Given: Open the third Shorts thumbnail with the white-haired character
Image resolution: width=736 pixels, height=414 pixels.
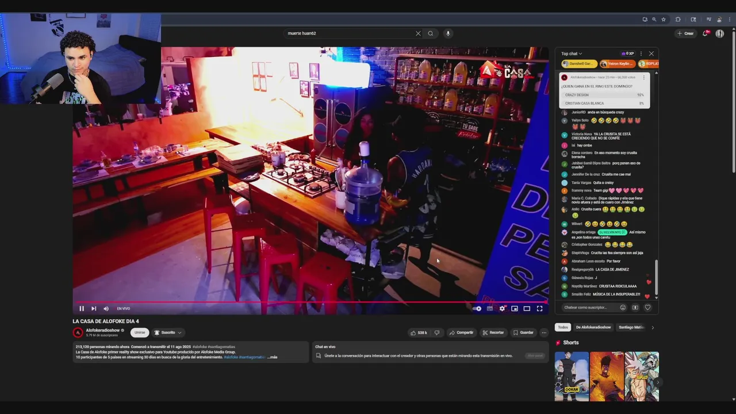Looking at the screenshot, I should [x=642, y=376].
